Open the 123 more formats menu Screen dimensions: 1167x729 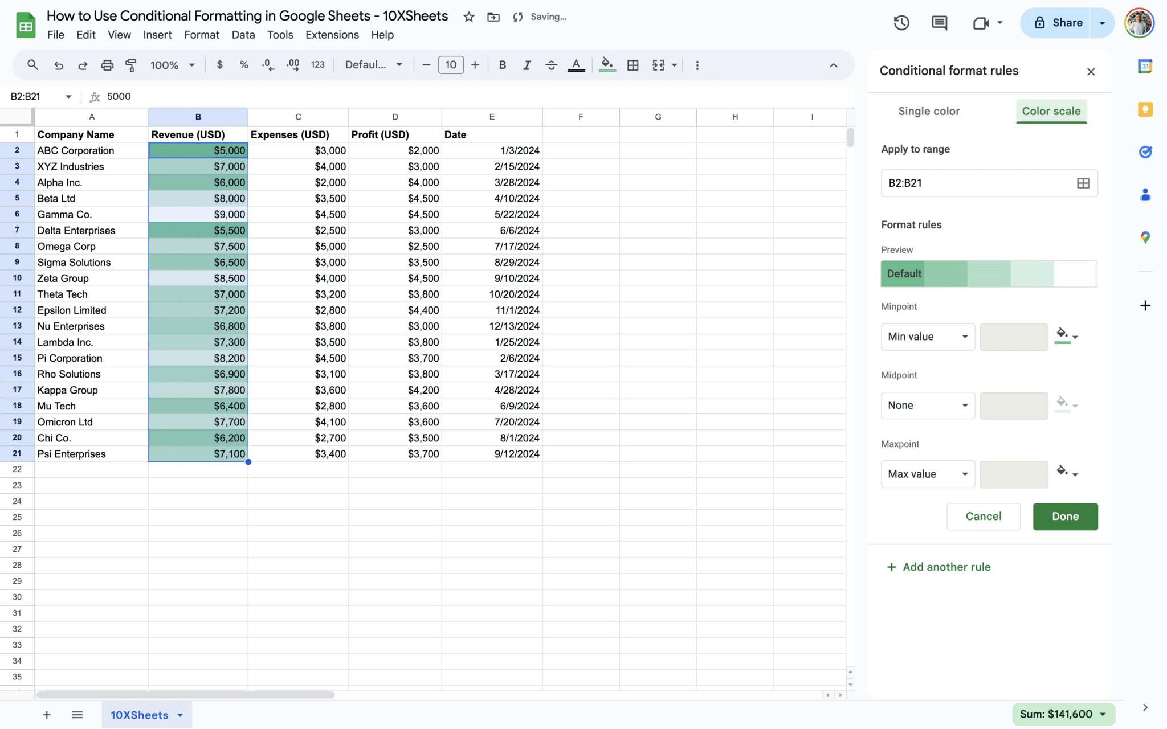318,65
